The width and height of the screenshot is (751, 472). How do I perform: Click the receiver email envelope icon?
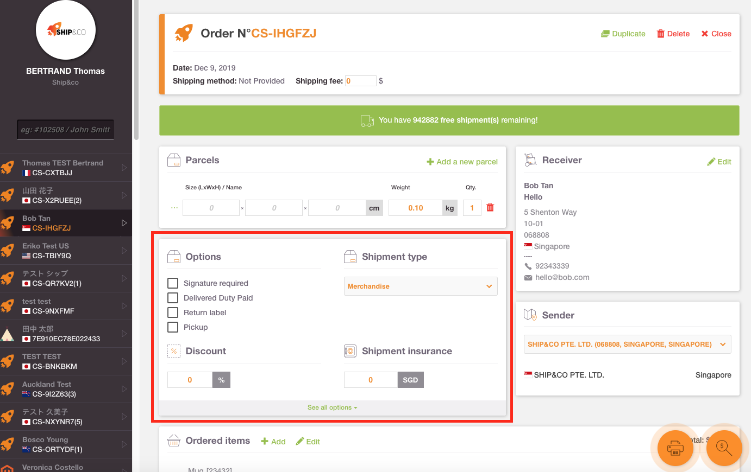(528, 277)
